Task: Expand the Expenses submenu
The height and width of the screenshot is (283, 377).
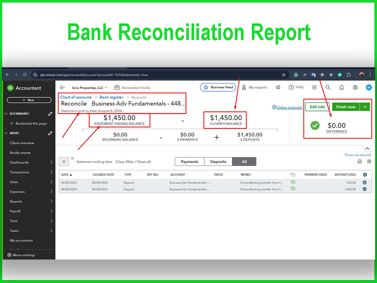Action: (x=51, y=192)
